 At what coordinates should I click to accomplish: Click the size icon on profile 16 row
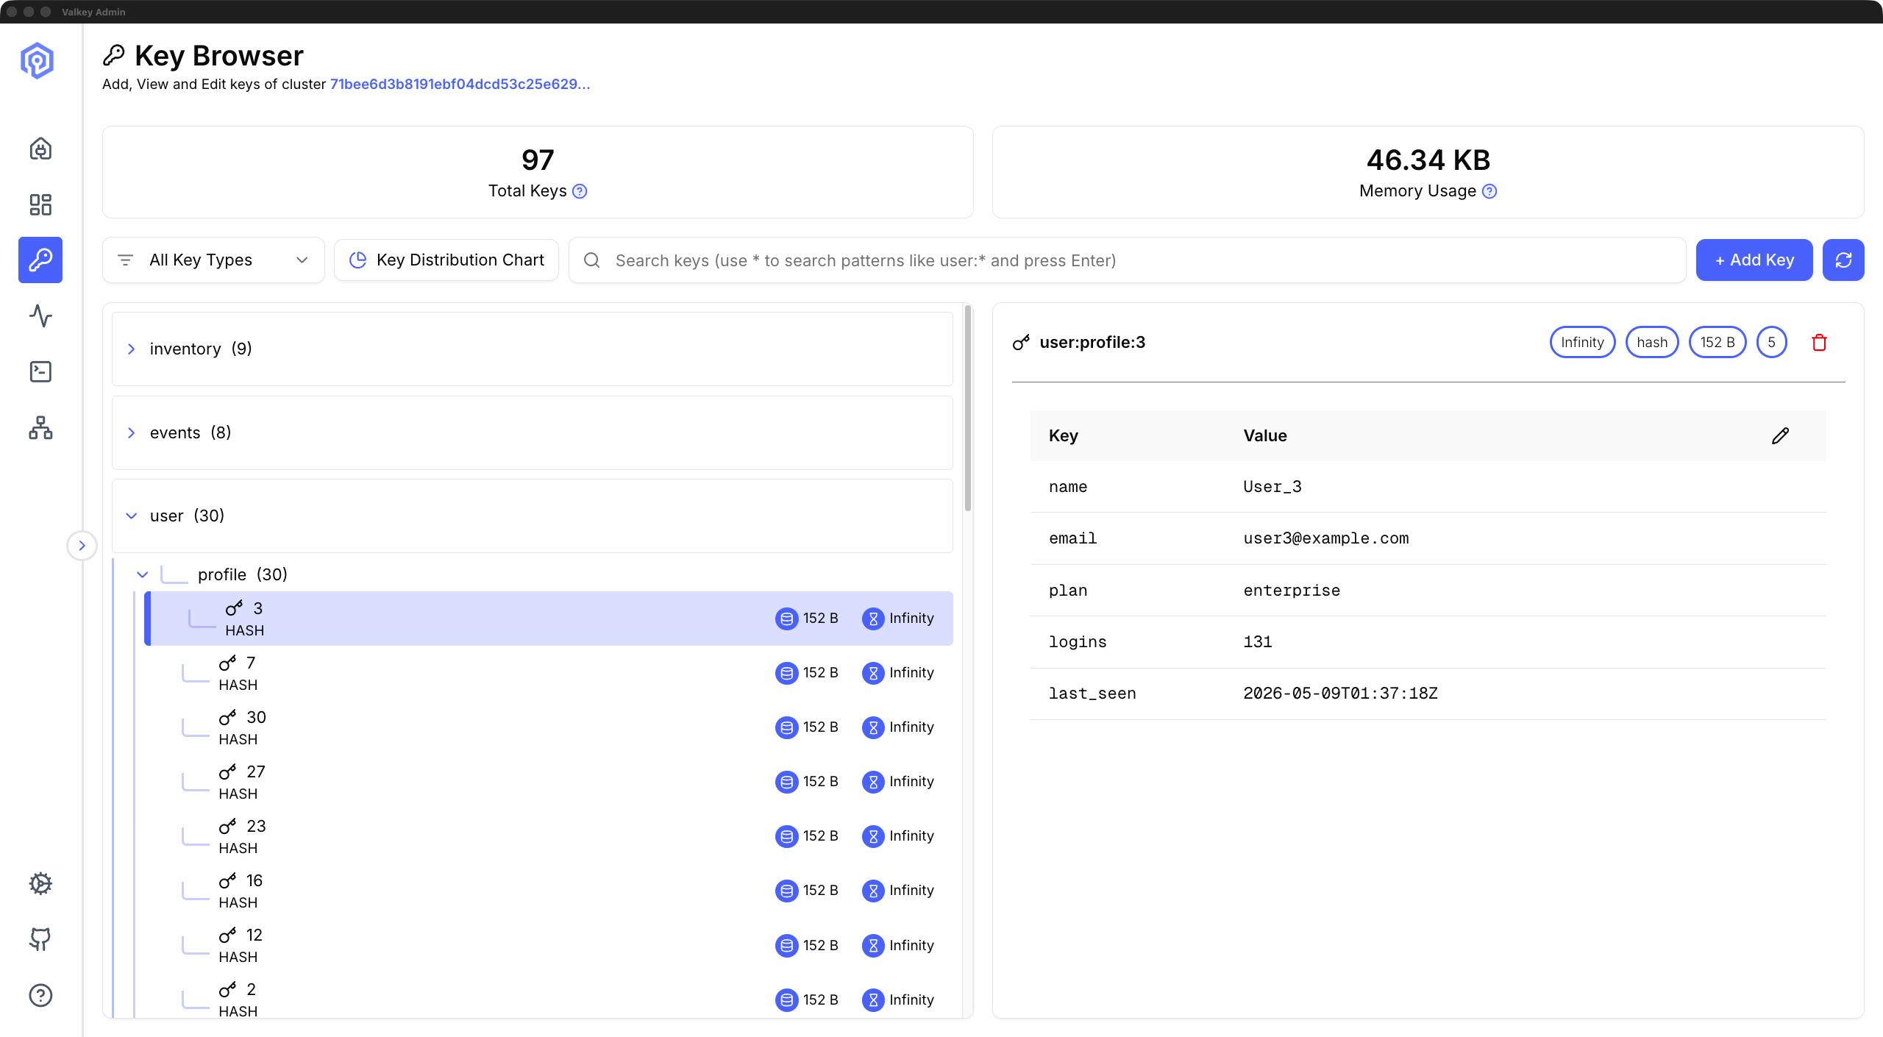point(786,891)
